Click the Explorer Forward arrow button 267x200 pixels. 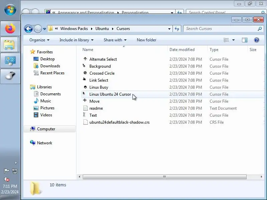(38, 29)
